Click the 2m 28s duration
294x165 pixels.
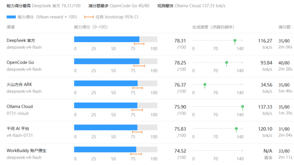(285, 69)
